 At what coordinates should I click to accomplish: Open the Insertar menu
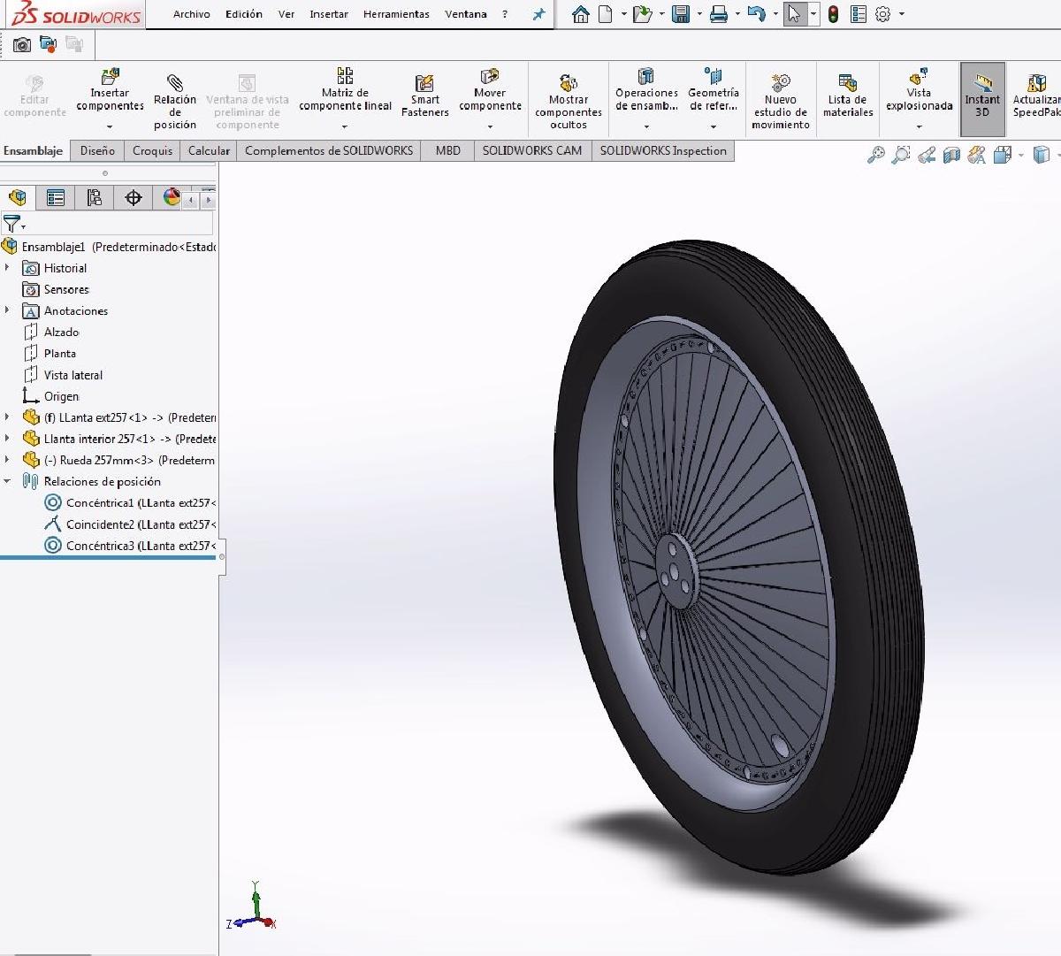(x=329, y=14)
